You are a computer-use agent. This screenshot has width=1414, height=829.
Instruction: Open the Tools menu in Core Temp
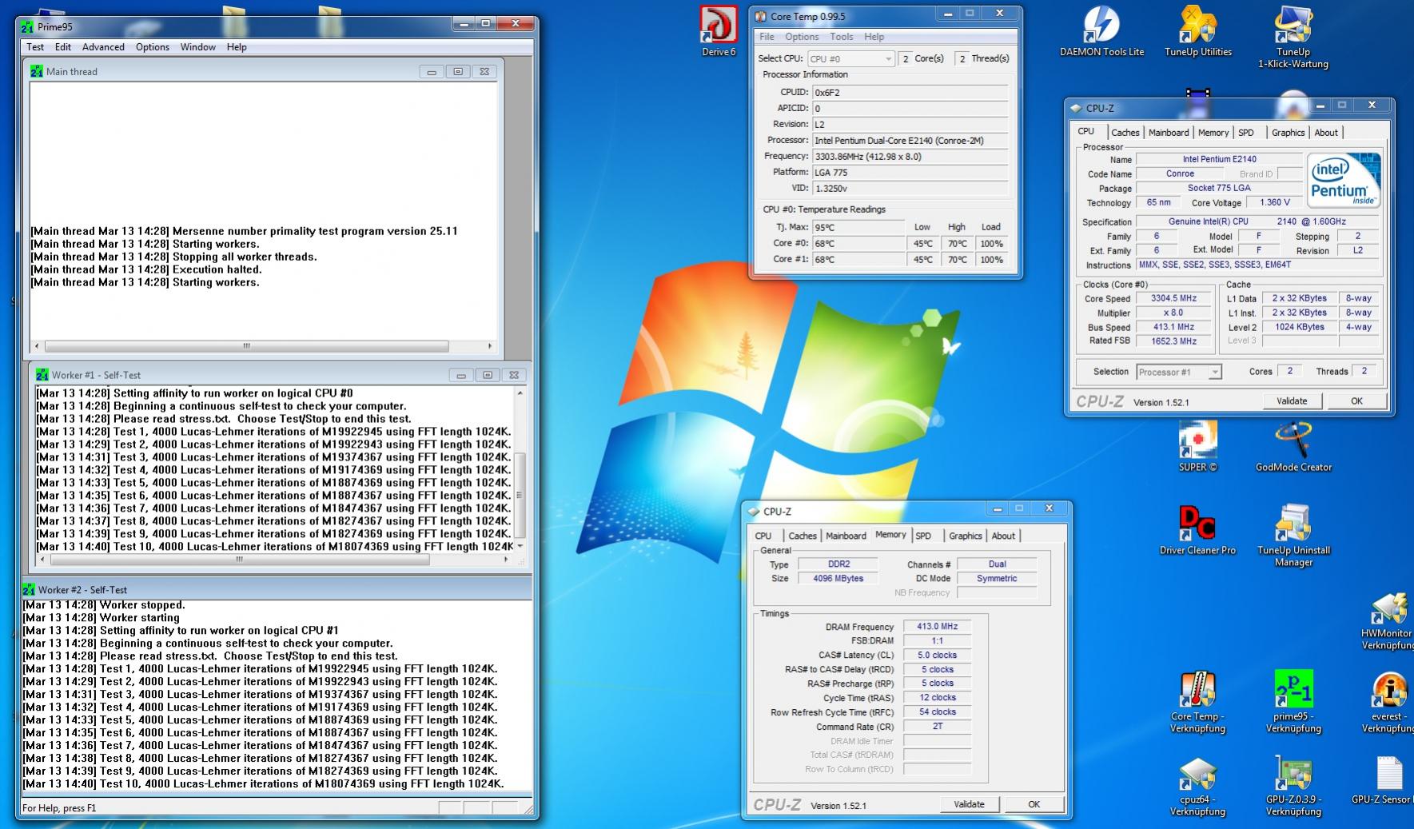click(x=842, y=37)
